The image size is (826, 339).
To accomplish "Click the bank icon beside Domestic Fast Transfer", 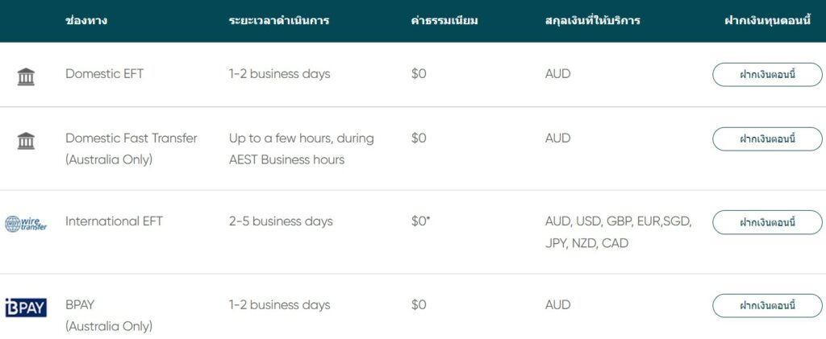I will click(x=26, y=141).
